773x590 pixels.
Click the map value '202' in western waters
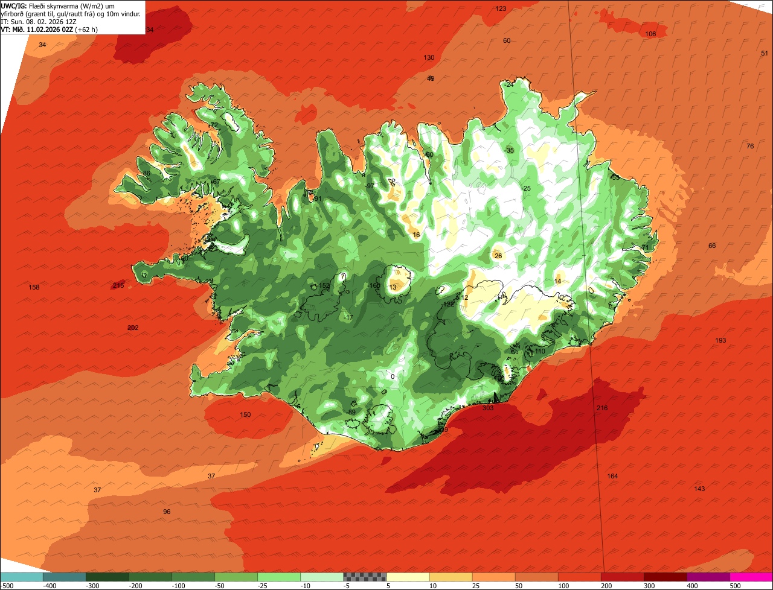[133, 328]
